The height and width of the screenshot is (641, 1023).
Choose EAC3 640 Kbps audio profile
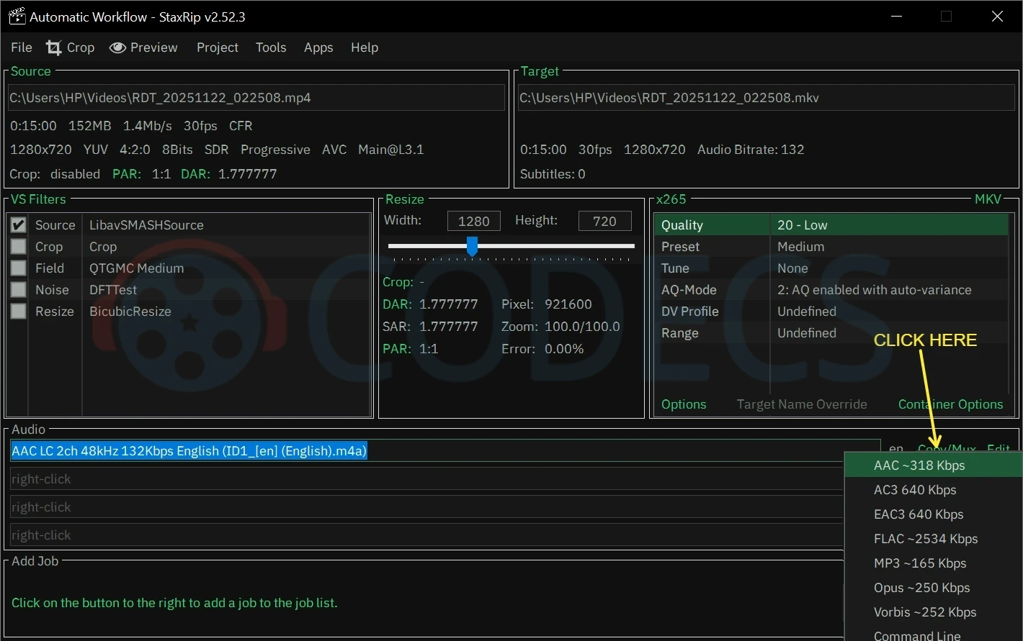click(934, 514)
